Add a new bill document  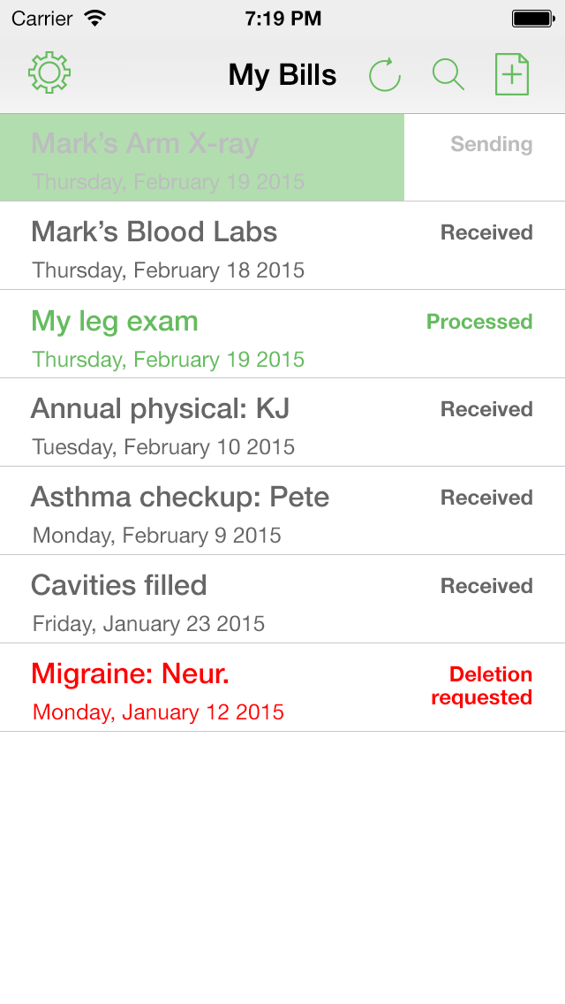pos(512,74)
